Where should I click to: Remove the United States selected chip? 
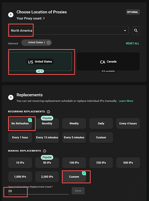click(48, 43)
